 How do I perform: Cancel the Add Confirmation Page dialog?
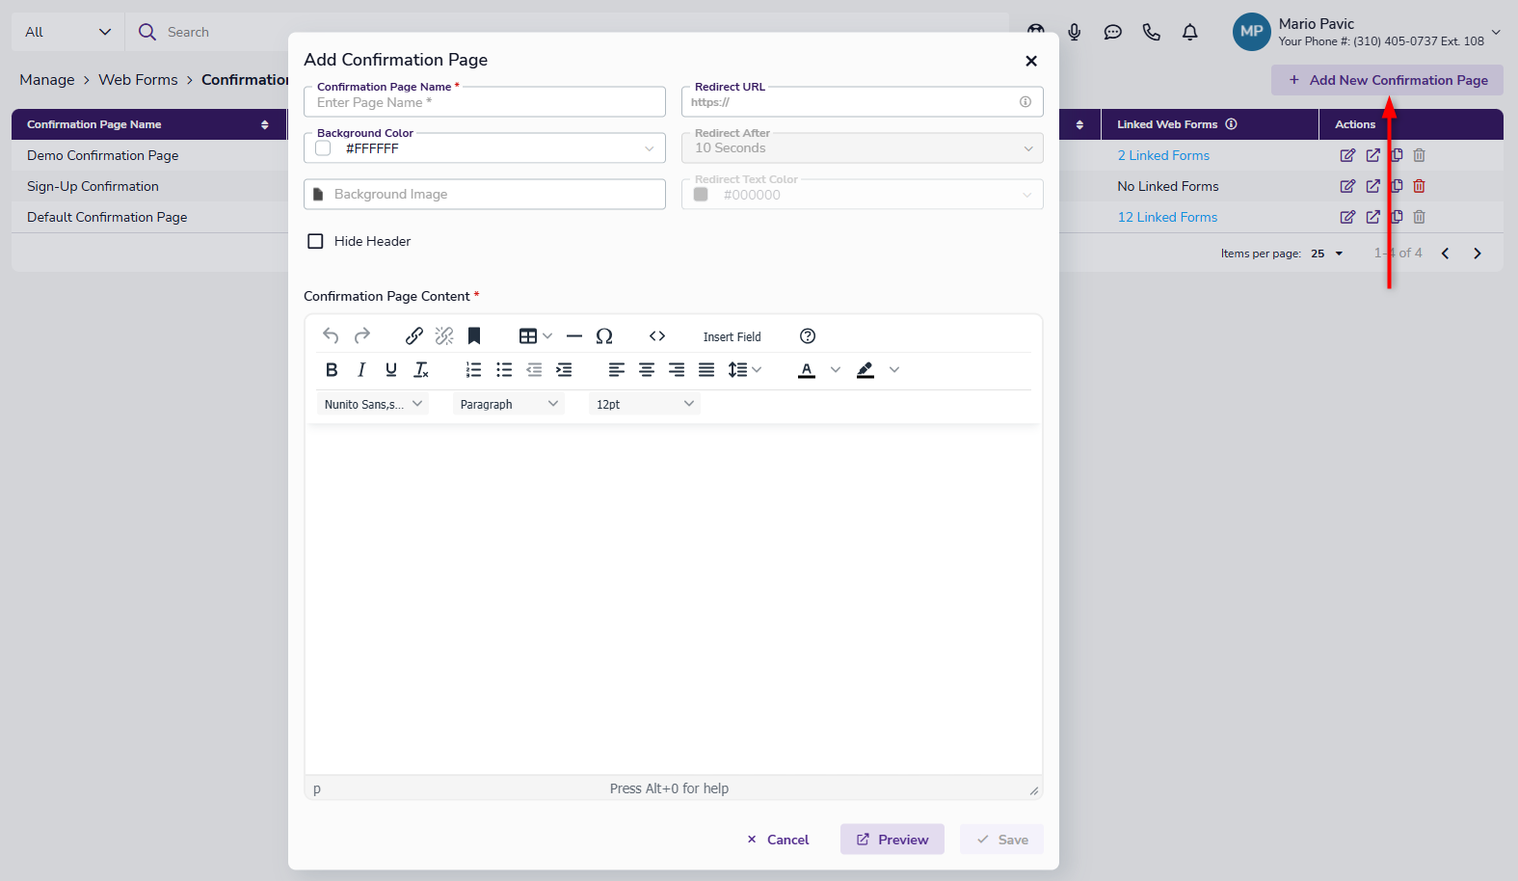click(779, 840)
